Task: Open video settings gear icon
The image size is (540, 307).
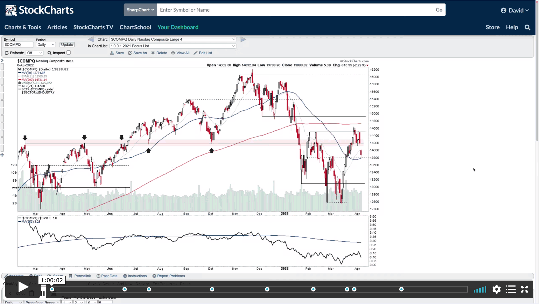Action: pyautogui.click(x=497, y=290)
